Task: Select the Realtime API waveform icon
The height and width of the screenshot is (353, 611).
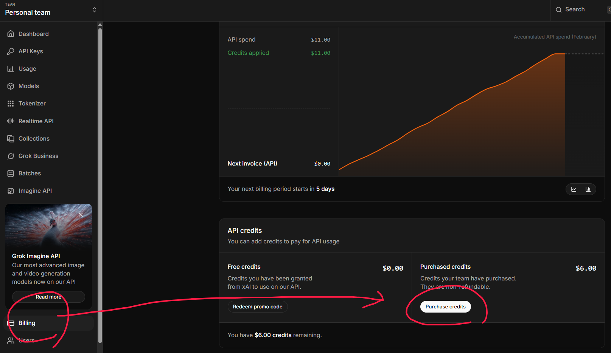Action: point(11,121)
